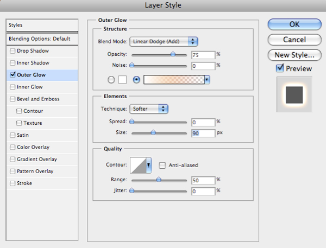The image size is (326, 248).
Task: Enable the Bevel and Emboss checkbox
Action: [x=12, y=99]
